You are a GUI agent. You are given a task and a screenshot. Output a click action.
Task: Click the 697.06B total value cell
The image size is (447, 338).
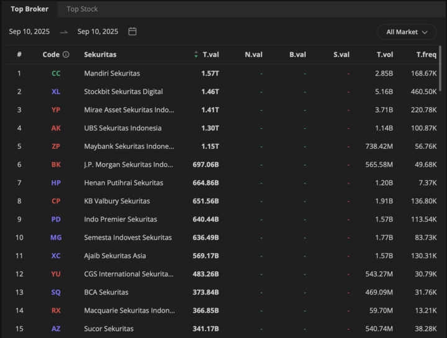[206, 164]
